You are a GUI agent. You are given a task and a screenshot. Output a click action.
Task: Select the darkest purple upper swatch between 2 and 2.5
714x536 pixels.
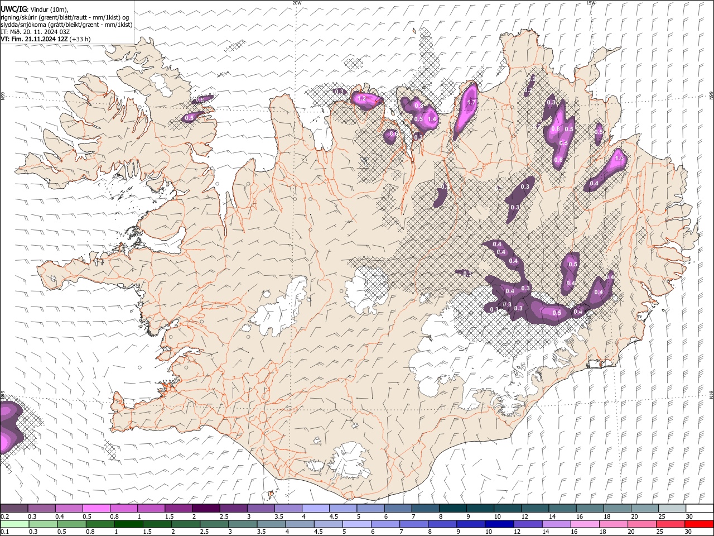click(x=206, y=509)
